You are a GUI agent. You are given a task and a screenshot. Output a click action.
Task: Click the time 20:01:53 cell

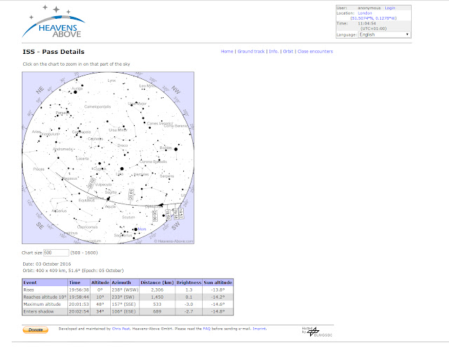pyautogui.click(x=79, y=304)
